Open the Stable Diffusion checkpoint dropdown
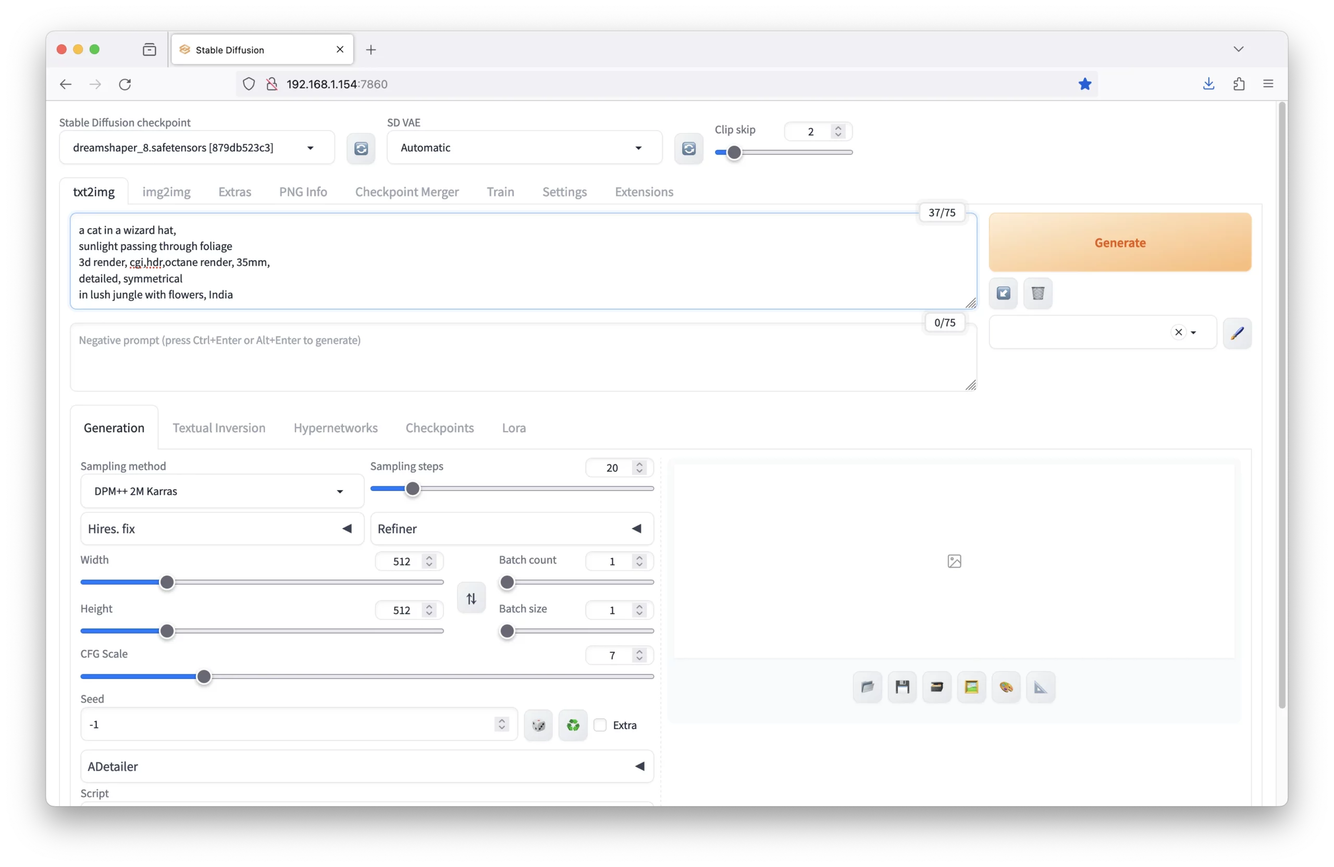The height and width of the screenshot is (867, 1334). coord(197,148)
